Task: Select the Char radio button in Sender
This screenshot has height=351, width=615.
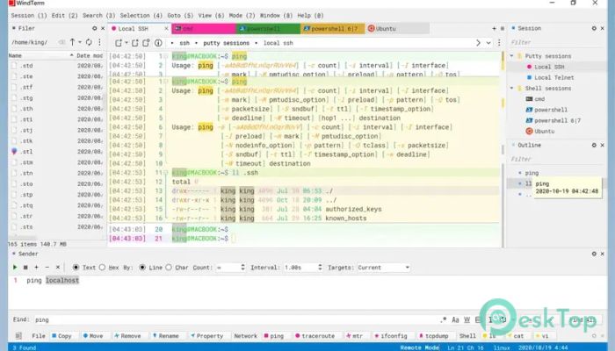Action: pos(169,267)
